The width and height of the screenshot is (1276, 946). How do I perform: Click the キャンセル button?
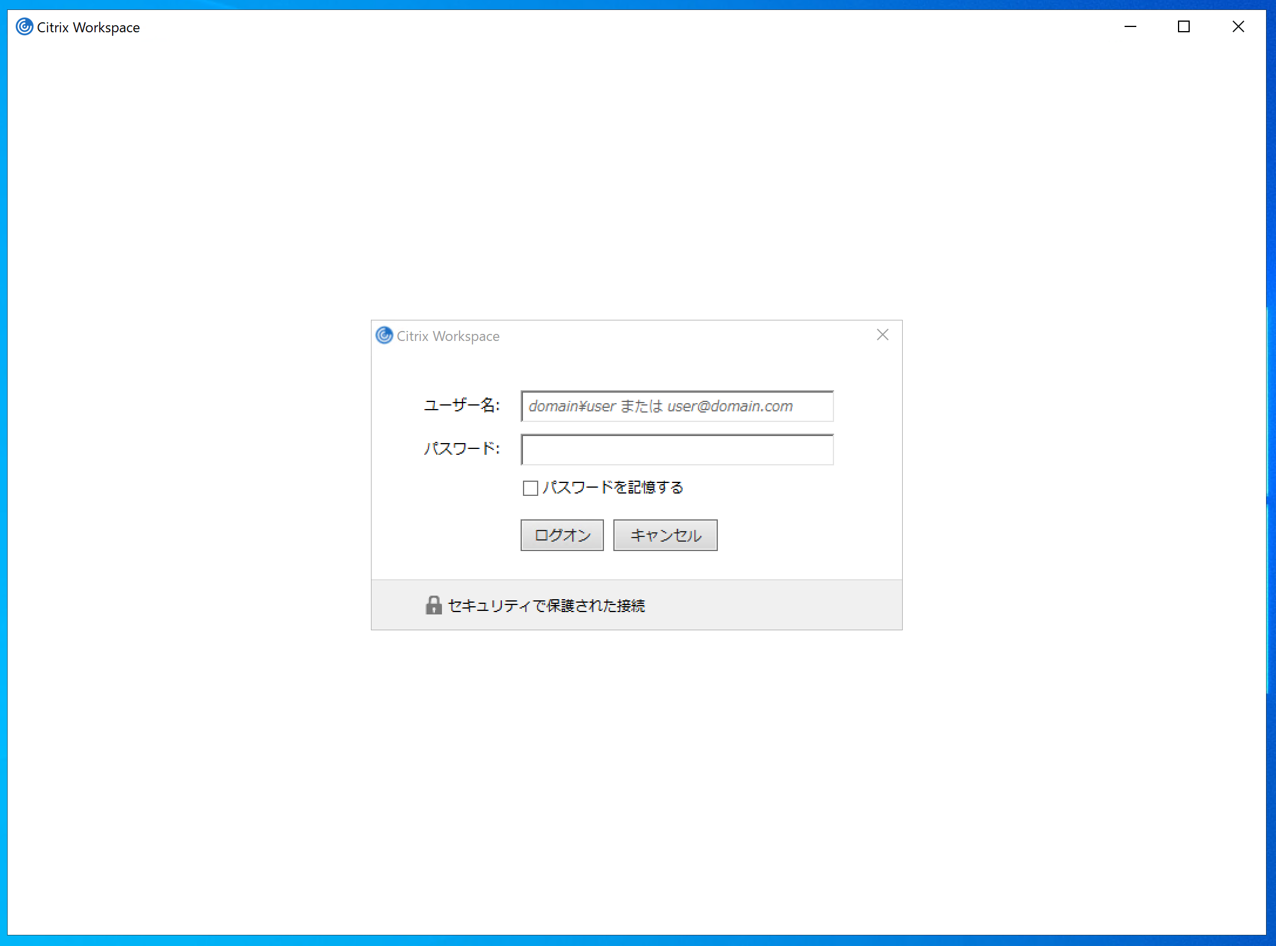tap(665, 535)
